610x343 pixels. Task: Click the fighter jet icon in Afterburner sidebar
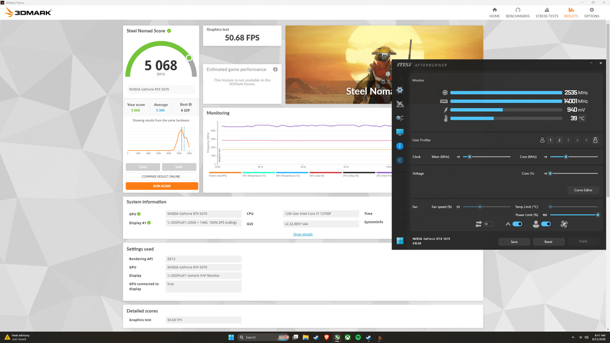pyautogui.click(x=399, y=104)
